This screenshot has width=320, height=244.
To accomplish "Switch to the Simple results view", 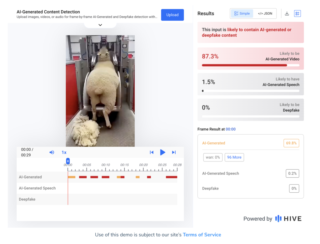I will 242,14.
